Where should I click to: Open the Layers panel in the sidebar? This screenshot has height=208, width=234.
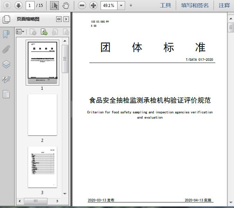click(6, 64)
